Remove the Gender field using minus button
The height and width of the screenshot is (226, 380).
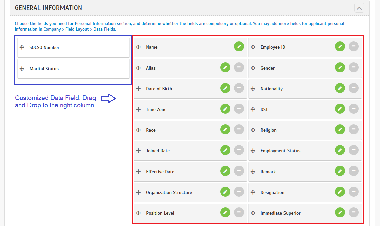[x=353, y=67]
